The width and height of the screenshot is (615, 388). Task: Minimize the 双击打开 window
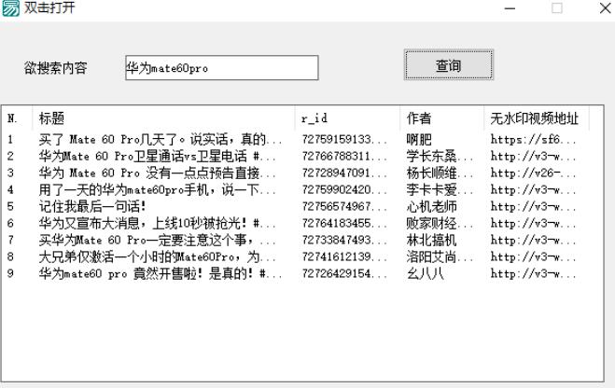click(510, 8)
